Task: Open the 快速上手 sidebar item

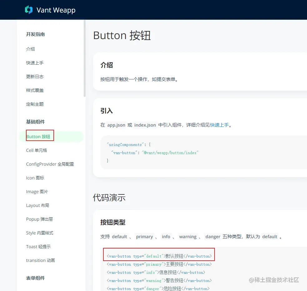Action: pyautogui.click(x=35, y=63)
